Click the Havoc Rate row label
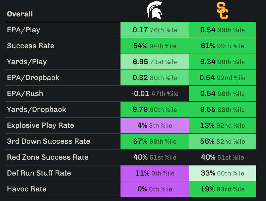266x201 pixels. click(27, 189)
